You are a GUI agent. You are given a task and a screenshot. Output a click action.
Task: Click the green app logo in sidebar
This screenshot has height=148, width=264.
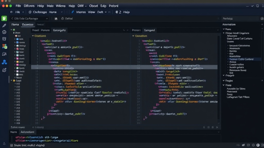(4, 18)
